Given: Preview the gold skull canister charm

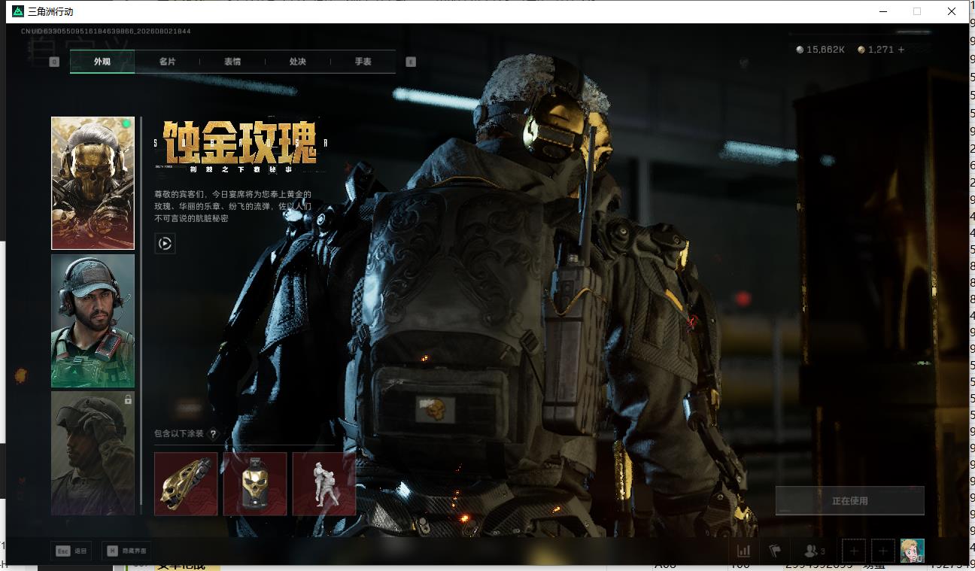Looking at the screenshot, I should click(255, 484).
